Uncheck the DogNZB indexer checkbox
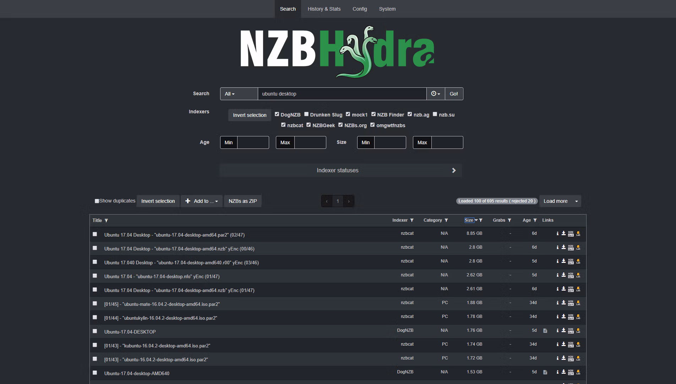Screen dimensions: 676x384 (277, 114)
